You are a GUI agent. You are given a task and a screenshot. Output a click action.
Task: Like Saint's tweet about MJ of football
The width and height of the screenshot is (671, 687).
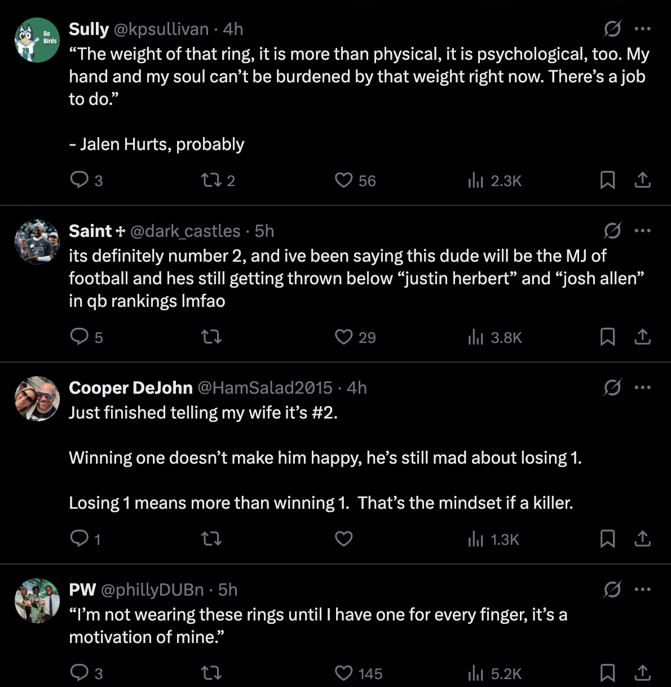343,337
